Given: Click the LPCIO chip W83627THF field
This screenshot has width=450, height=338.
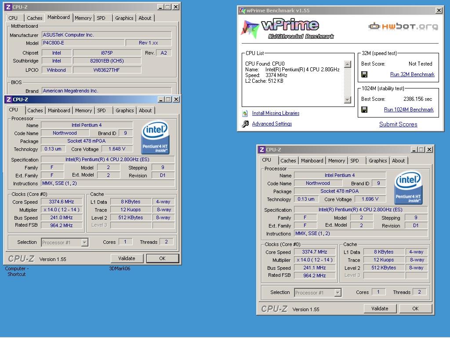Looking at the screenshot, I should (107, 70).
